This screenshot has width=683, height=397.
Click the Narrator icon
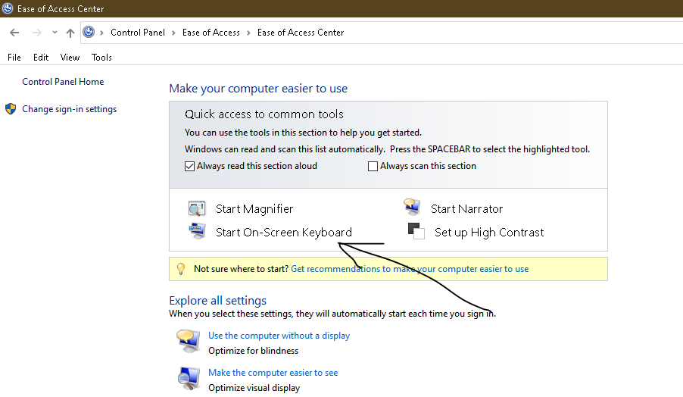coord(412,207)
